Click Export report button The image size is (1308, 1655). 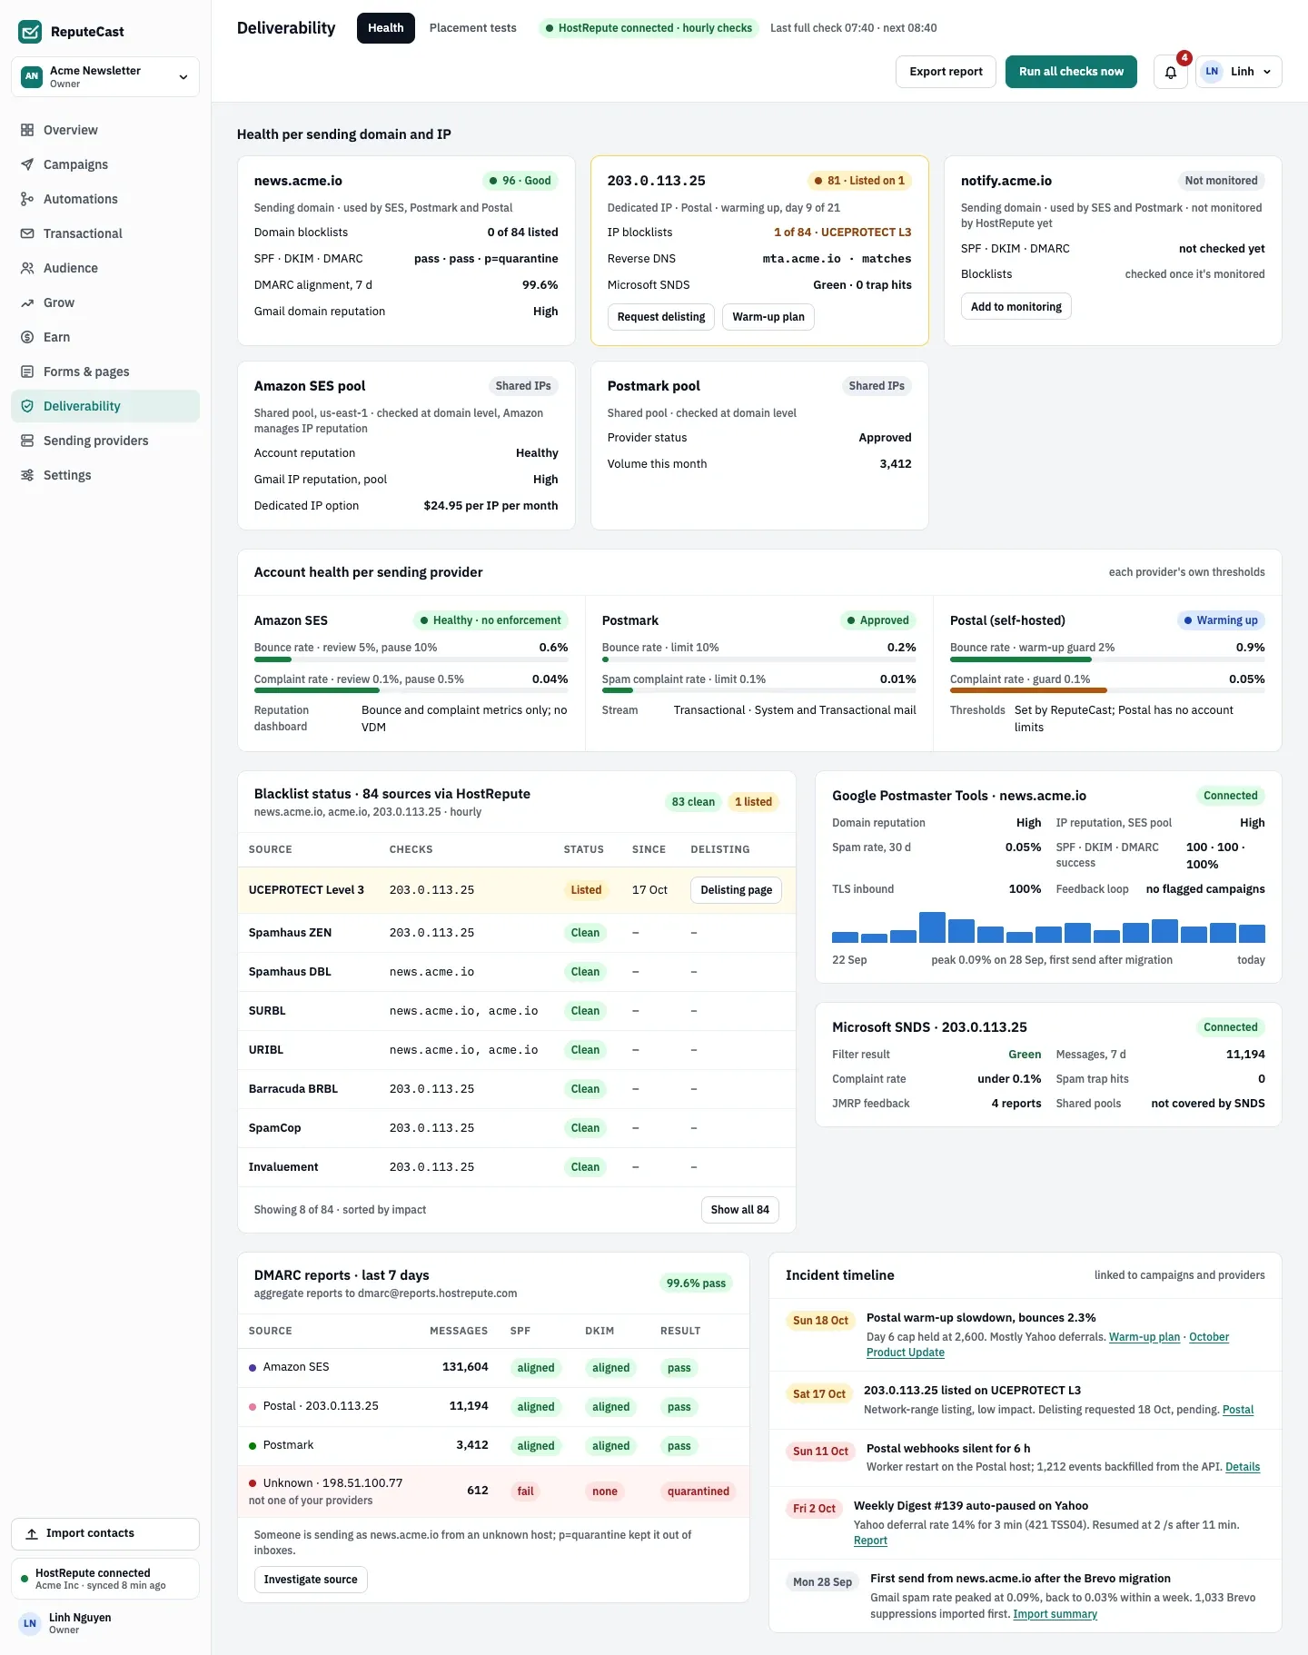click(x=946, y=72)
